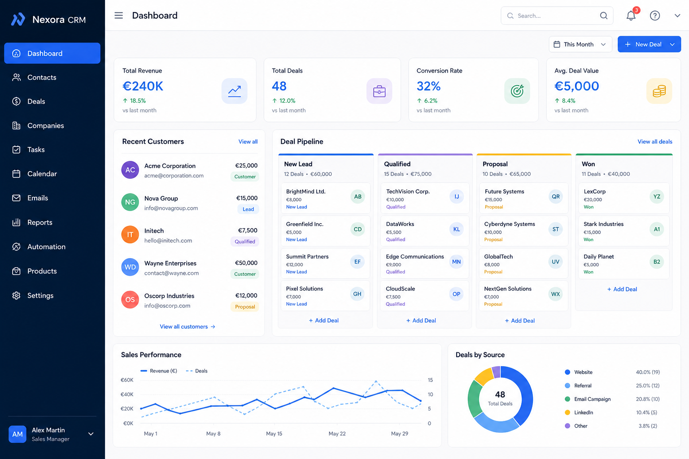Toggle the Revenue (€) chart legend
Viewport: 689px width, 459px height.
(x=159, y=371)
